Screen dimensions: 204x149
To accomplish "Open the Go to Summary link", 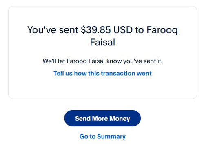I will click(x=102, y=136).
